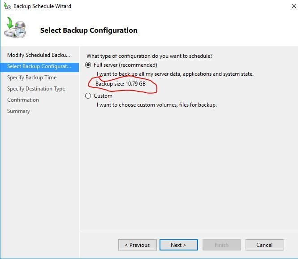Go to the Specify Backup Time step

(32, 78)
